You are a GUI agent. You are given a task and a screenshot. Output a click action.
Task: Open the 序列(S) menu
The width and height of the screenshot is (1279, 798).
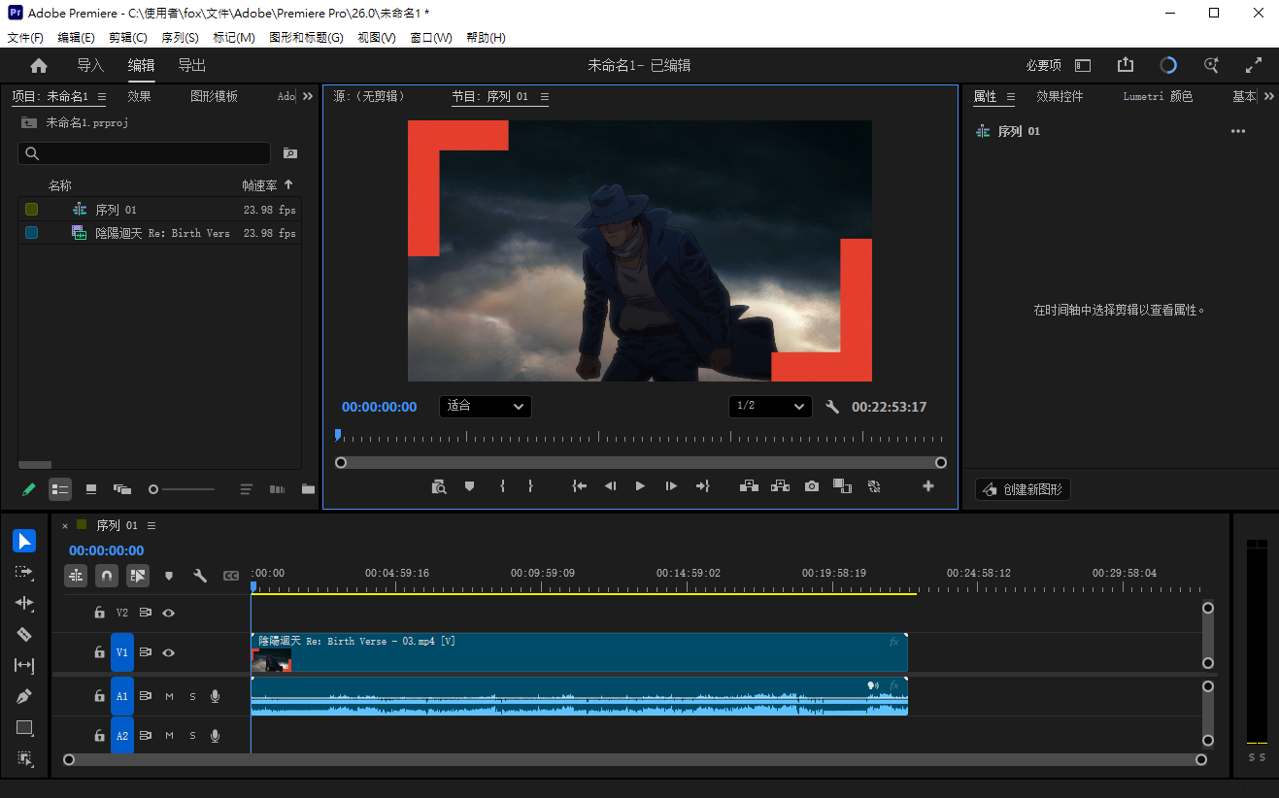(x=180, y=38)
